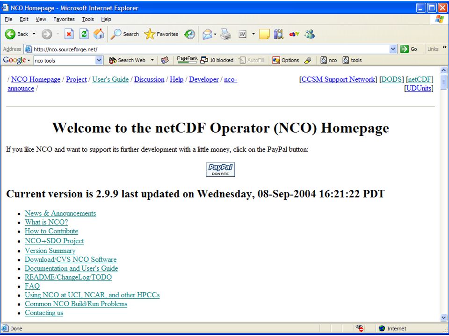Click the vertical scrollbar thumb

[443, 82]
